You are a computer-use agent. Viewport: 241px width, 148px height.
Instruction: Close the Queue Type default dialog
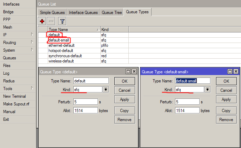tap(134, 72)
